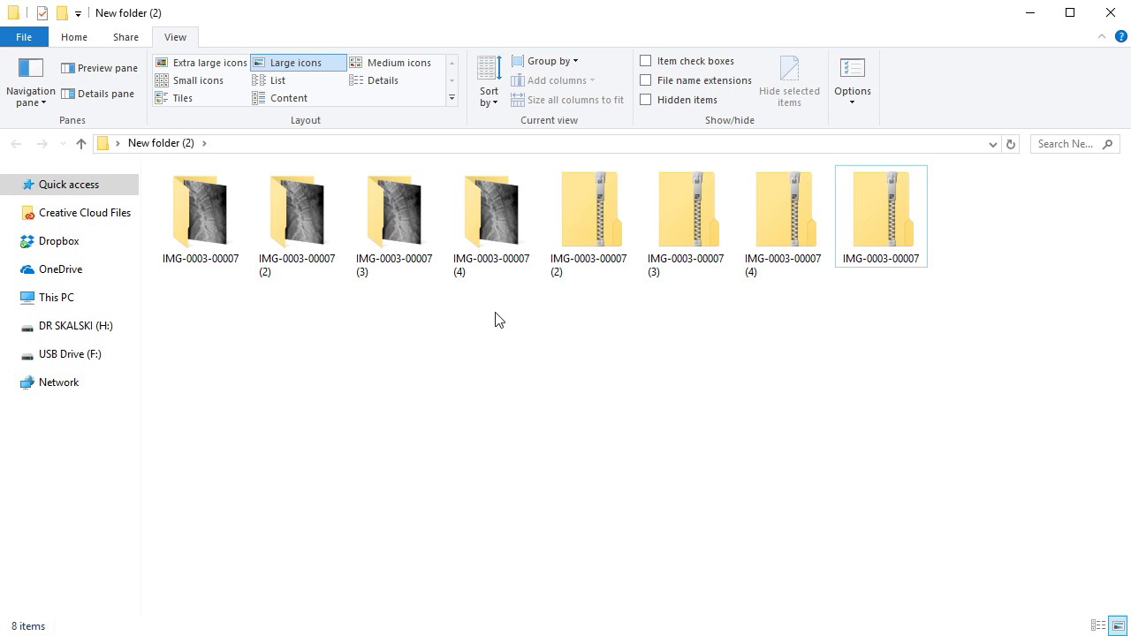Toggle the Details pane

[97, 94]
